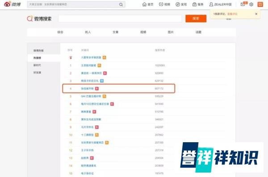Click the 微博搜索 magnifier logo
The height and width of the screenshot is (177, 268).
pos(39,19)
